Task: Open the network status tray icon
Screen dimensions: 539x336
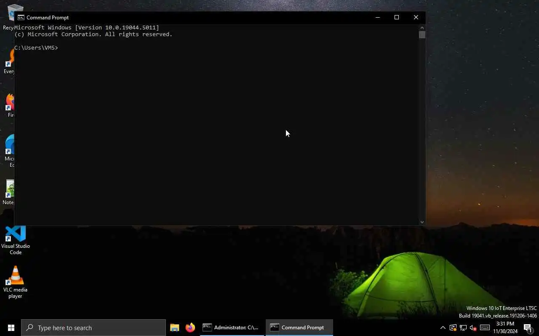Action: pyautogui.click(x=463, y=328)
